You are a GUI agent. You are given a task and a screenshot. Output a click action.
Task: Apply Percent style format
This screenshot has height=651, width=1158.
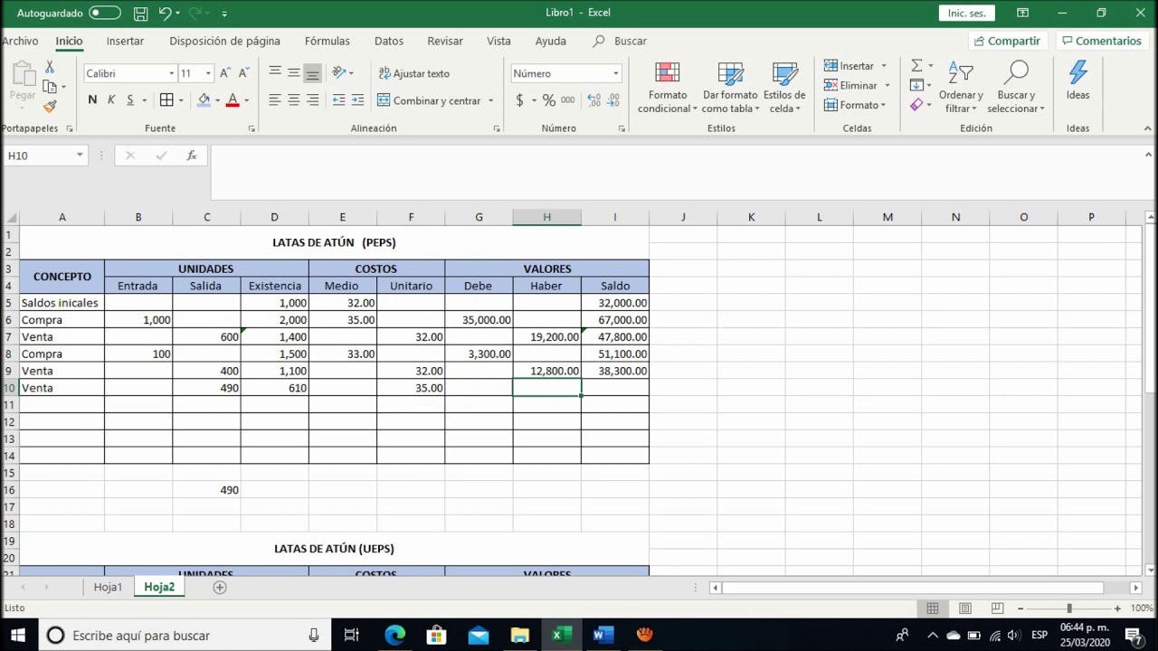click(548, 100)
